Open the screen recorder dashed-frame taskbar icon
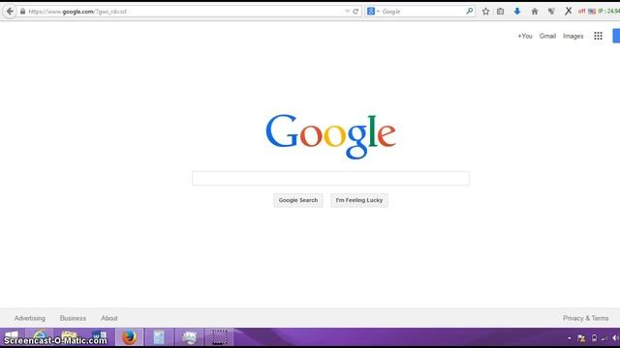The height and width of the screenshot is (348, 620). [x=219, y=337]
